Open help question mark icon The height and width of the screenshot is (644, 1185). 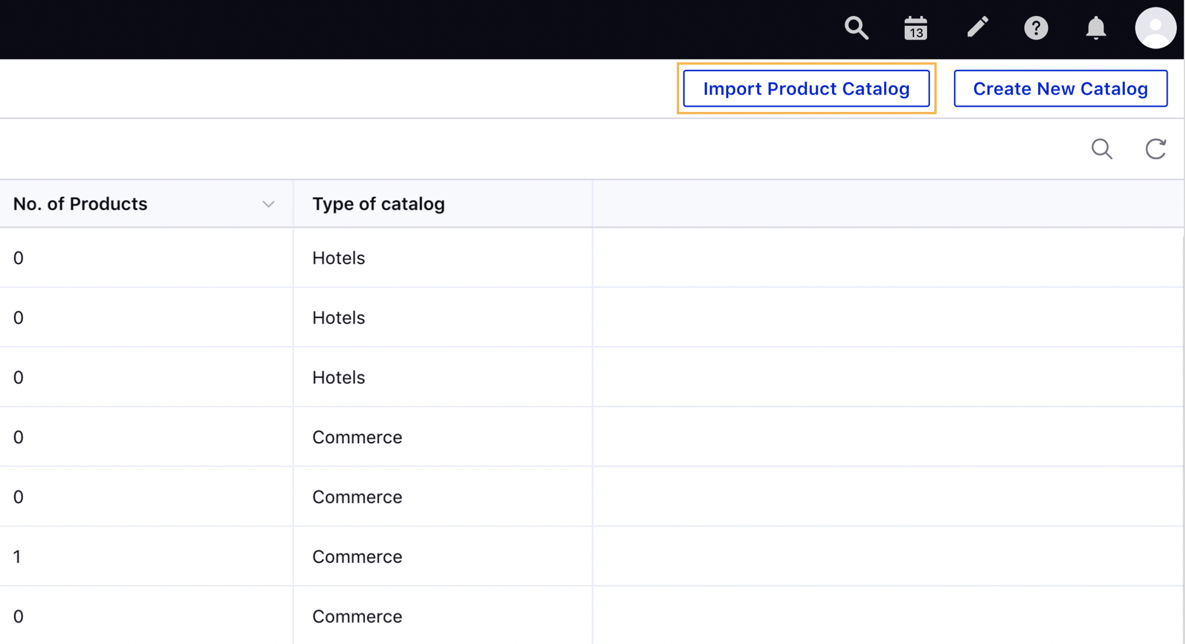1036,28
